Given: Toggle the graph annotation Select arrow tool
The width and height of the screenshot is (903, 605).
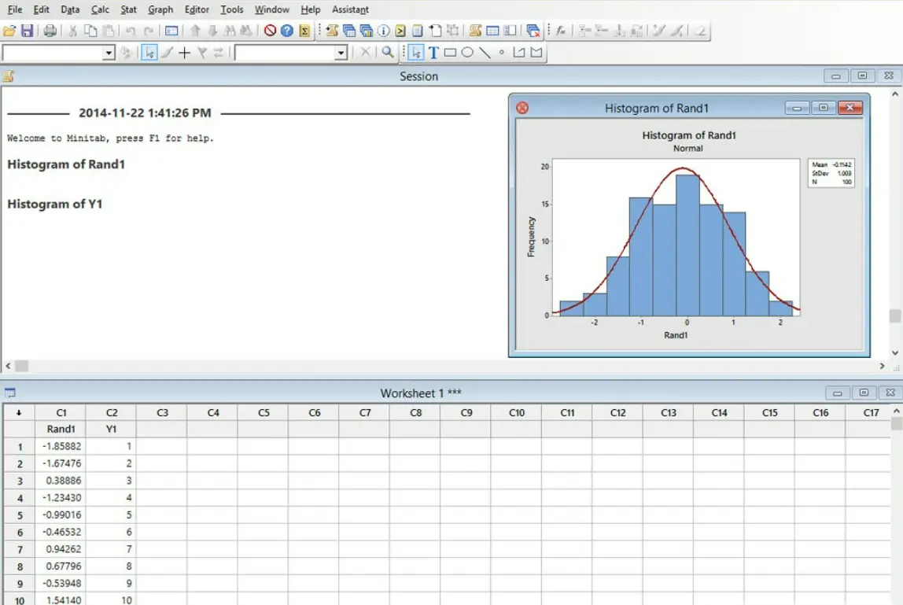Looking at the screenshot, I should click(x=415, y=53).
